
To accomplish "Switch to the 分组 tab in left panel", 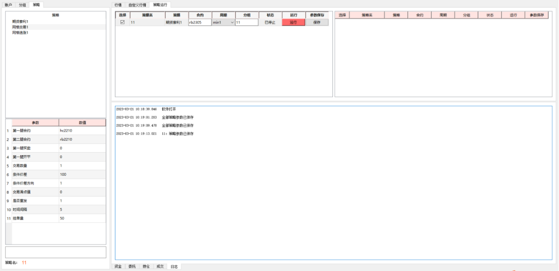I will click(x=22, y=4).
